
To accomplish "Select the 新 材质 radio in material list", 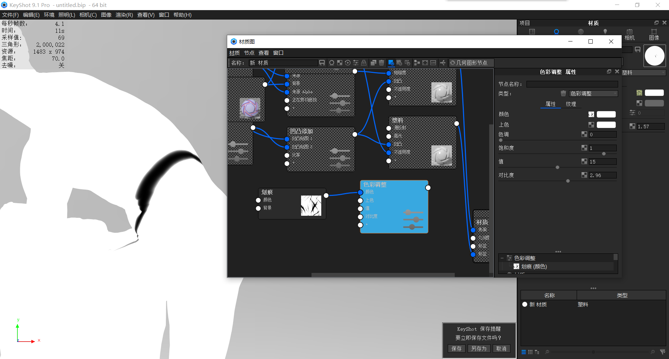I will pyautogui.click(x=525, y=304).
